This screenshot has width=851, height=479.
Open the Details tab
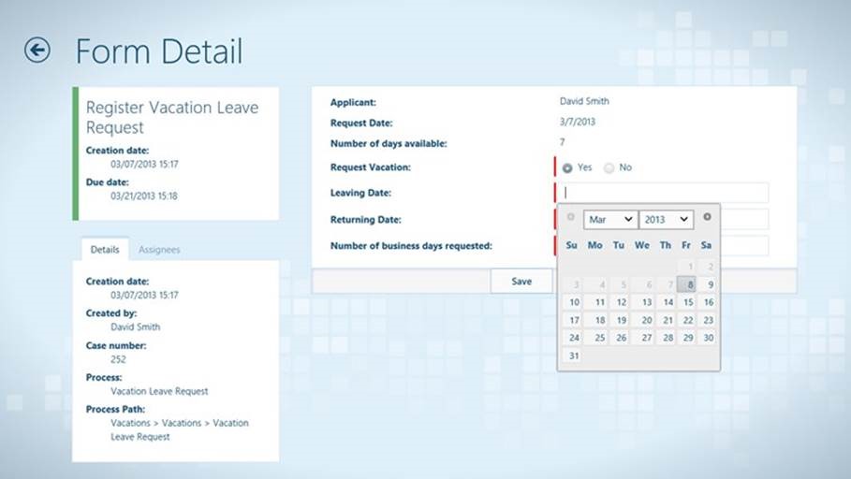[x=105, y=250]
